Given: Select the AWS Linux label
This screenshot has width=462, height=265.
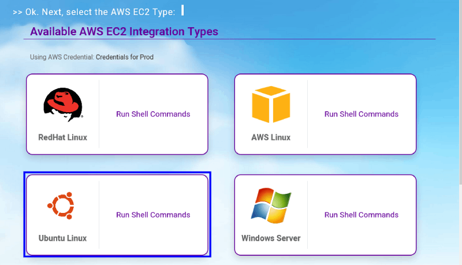Looking at the screenshot, I should coord(271,138).
